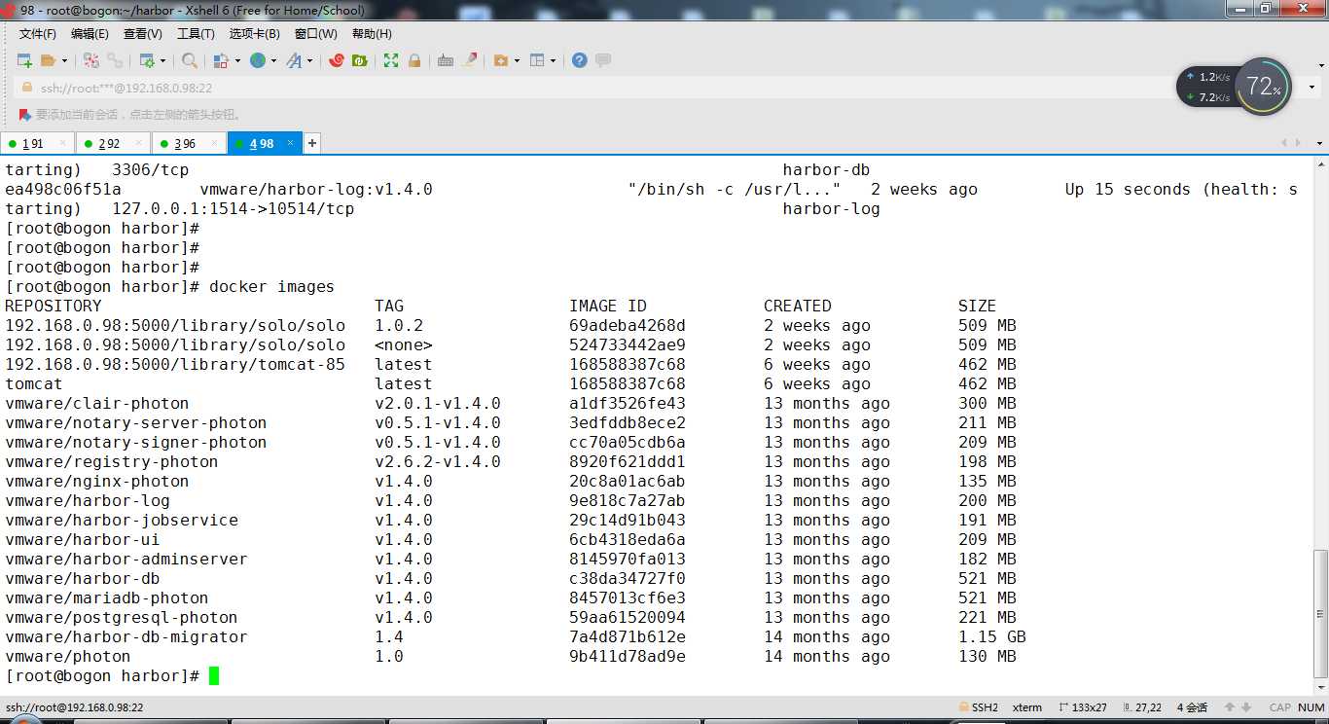Viewport: 1329px width, 724px height.
Task: Open the 窗口(W) menu
Action: [316, 34]
